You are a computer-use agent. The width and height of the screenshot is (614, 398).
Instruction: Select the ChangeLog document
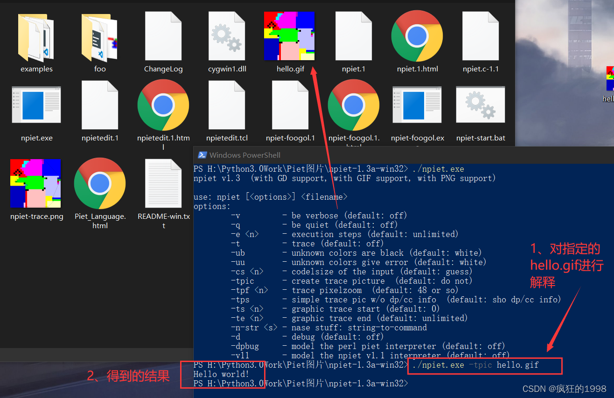click(x=163, y=35)
